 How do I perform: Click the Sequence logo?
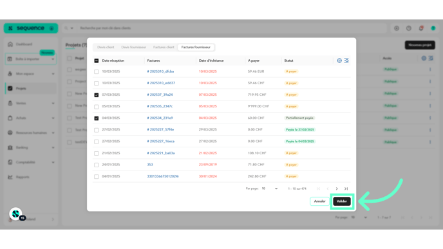click(30, 28)
